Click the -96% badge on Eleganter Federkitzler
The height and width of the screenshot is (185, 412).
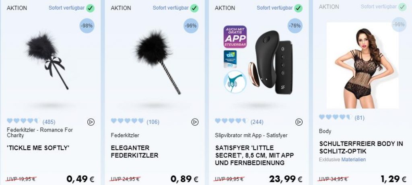coord(191,26)
